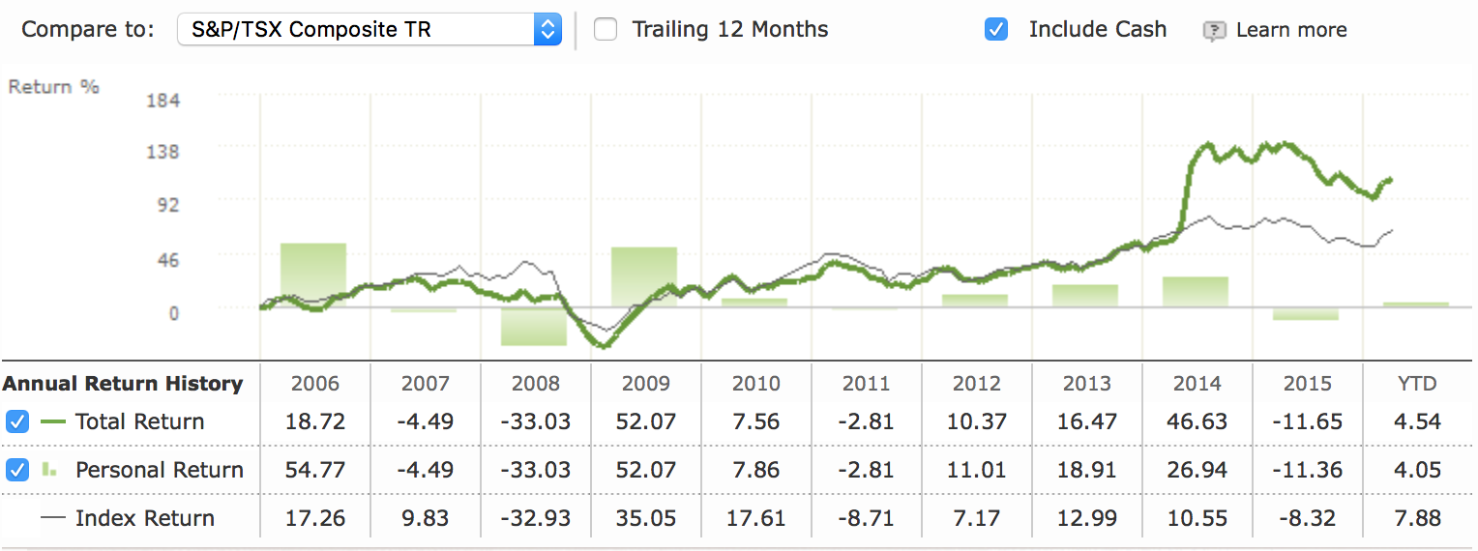Select the 2014 column header
This screenshot has width=1478, height=551.
pyautogui.click(x=1197, y=384)
